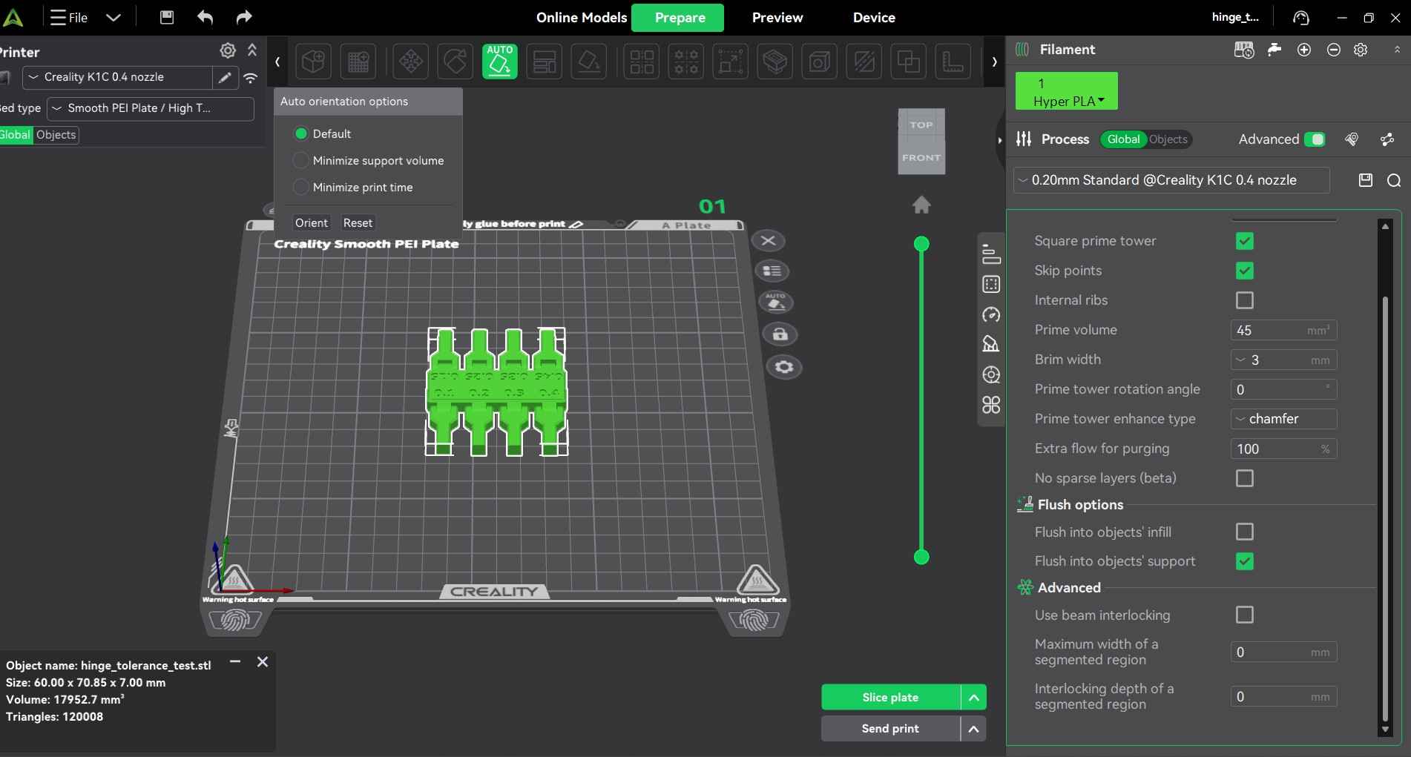The width and height of the screenshot is (1411, 757).
Task: Add a new filament with the plus icon
Action: [1304, 50]
